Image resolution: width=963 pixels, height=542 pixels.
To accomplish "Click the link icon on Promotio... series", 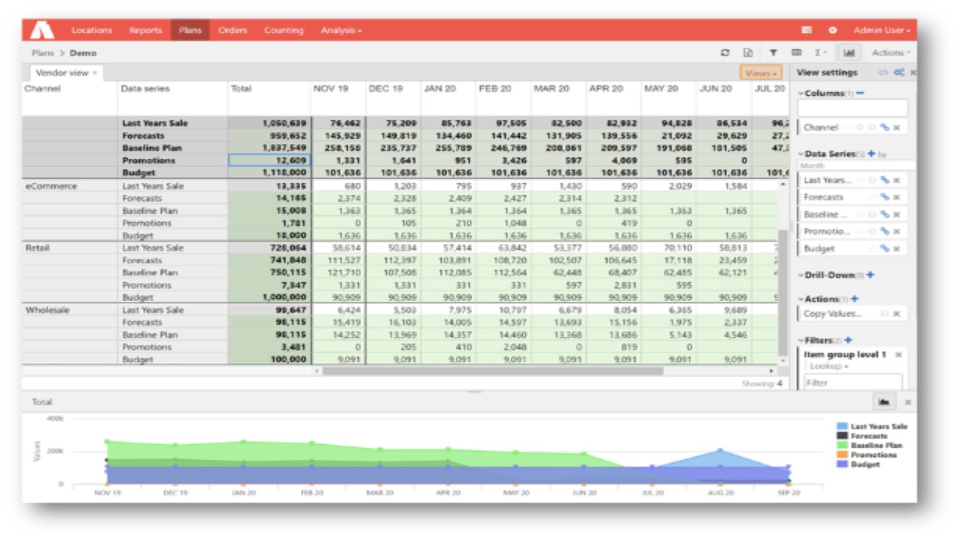I will [x=885, y=232].
